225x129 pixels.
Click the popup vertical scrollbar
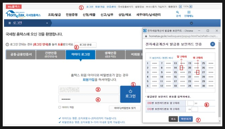pos(220,79)
